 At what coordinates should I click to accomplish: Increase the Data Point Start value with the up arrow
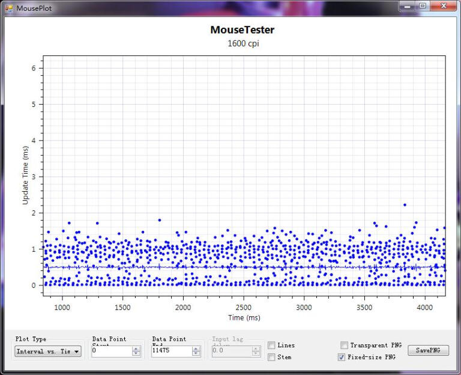coord(136,349)
